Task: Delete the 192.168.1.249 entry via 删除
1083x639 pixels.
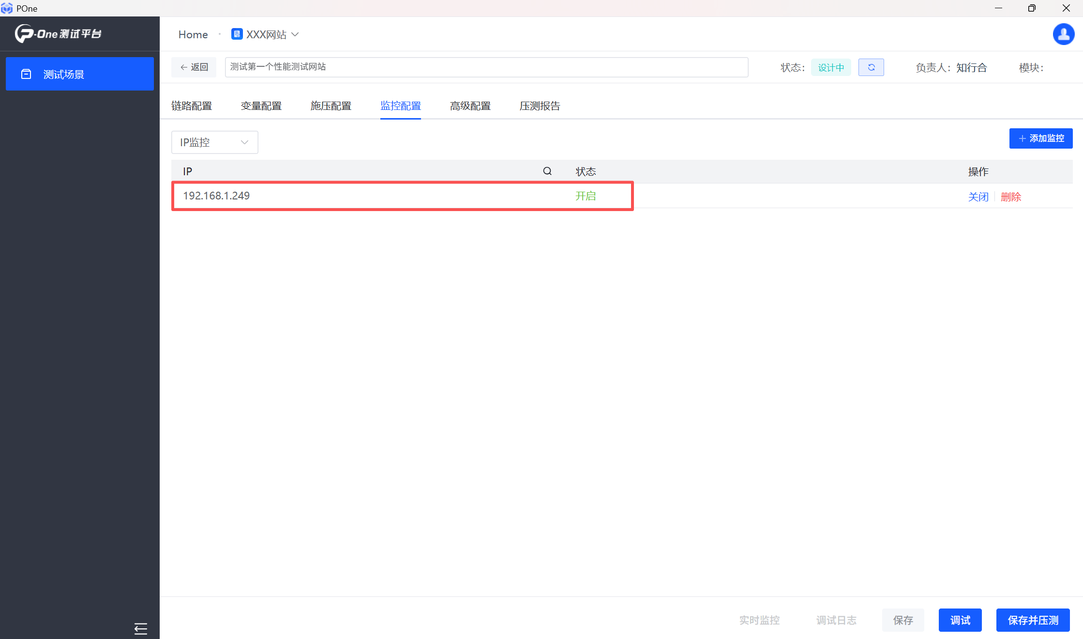Action: 1010,197
